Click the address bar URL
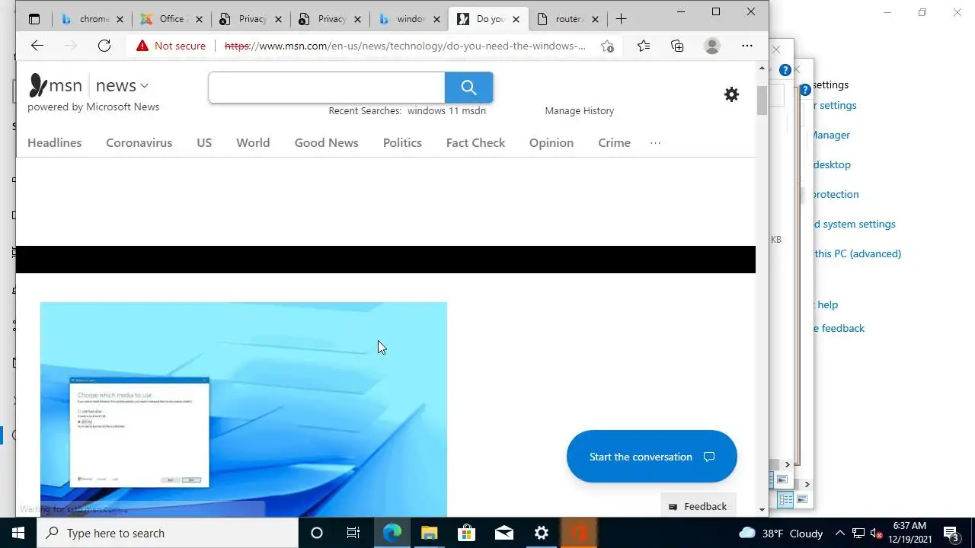975x548 pixels. click(405, 46)
